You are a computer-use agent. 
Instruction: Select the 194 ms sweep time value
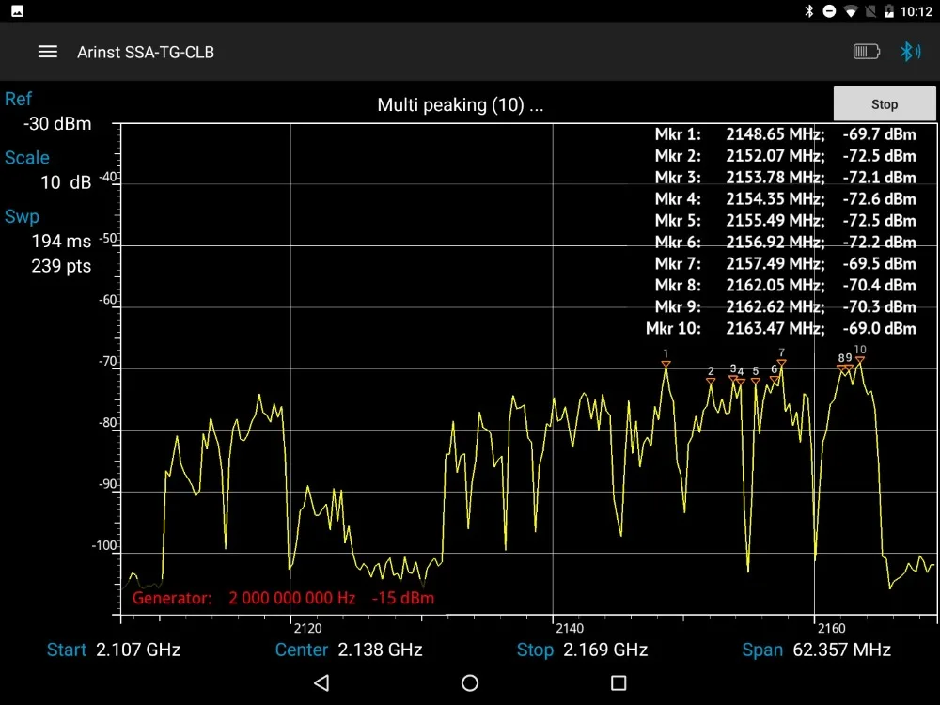61,241
